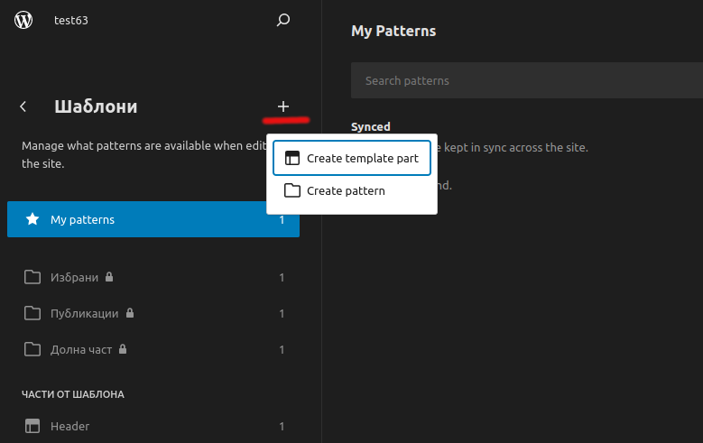Click the test63 site title
703x443 pixels.
pos(70,21)
